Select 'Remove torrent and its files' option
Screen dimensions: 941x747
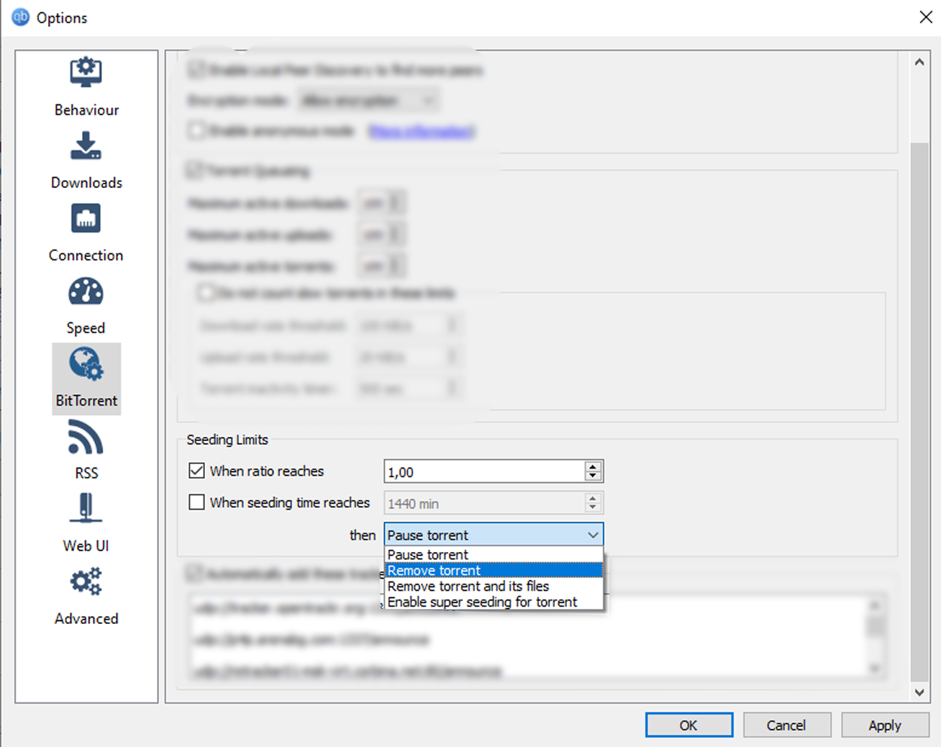pyautogui.click(x=494, y=587)
